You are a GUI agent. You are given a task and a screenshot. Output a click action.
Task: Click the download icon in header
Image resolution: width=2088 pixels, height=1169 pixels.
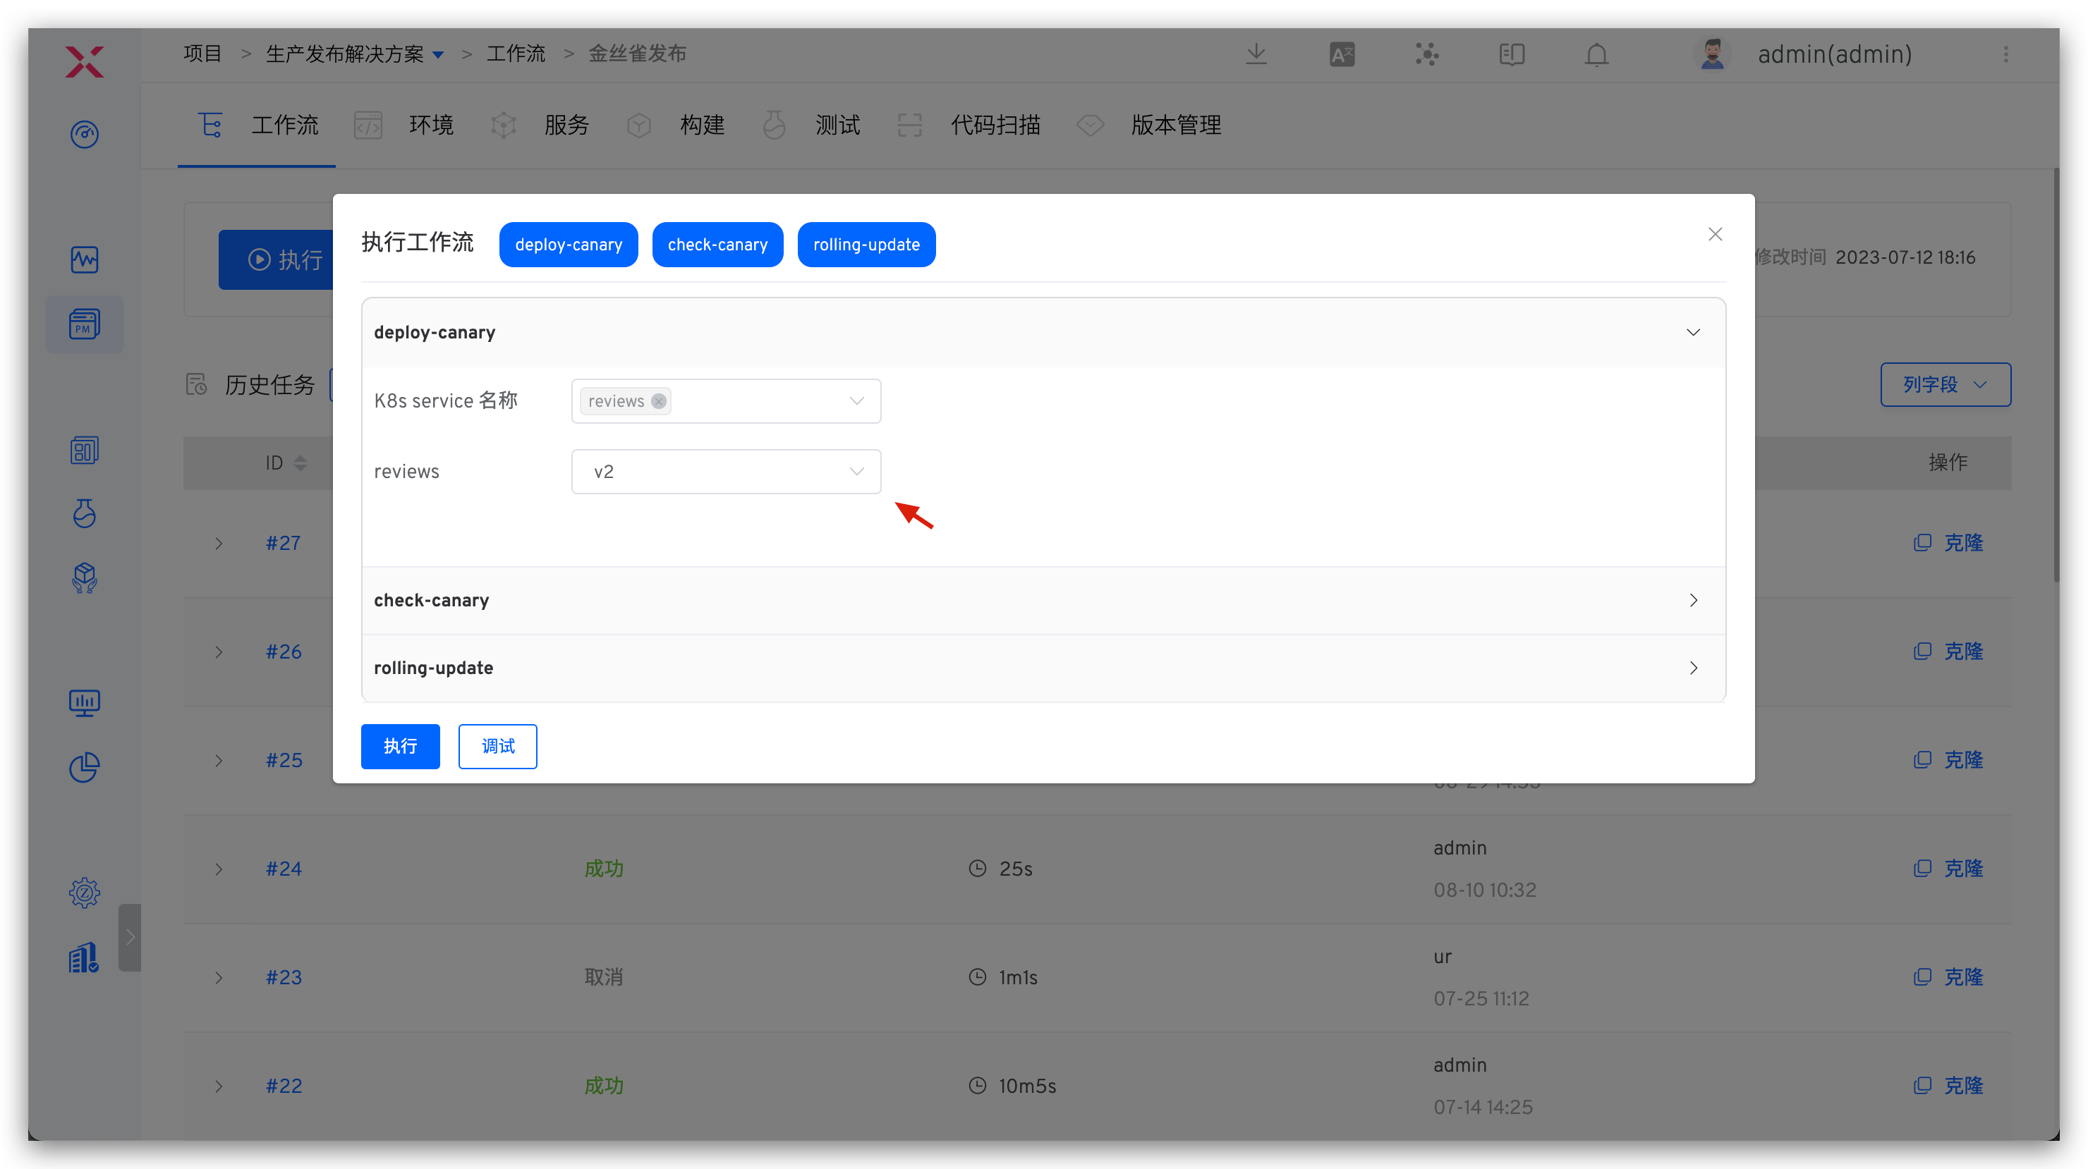pyautogui.click(x=1256, y=54)
